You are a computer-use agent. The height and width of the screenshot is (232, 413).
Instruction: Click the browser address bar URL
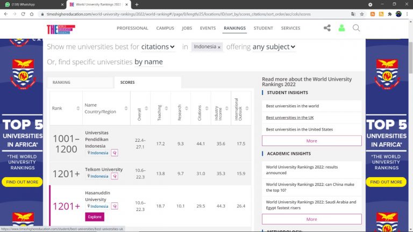[179, 14]
